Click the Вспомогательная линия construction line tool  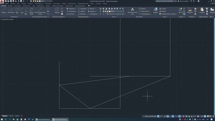pos(40,11)
